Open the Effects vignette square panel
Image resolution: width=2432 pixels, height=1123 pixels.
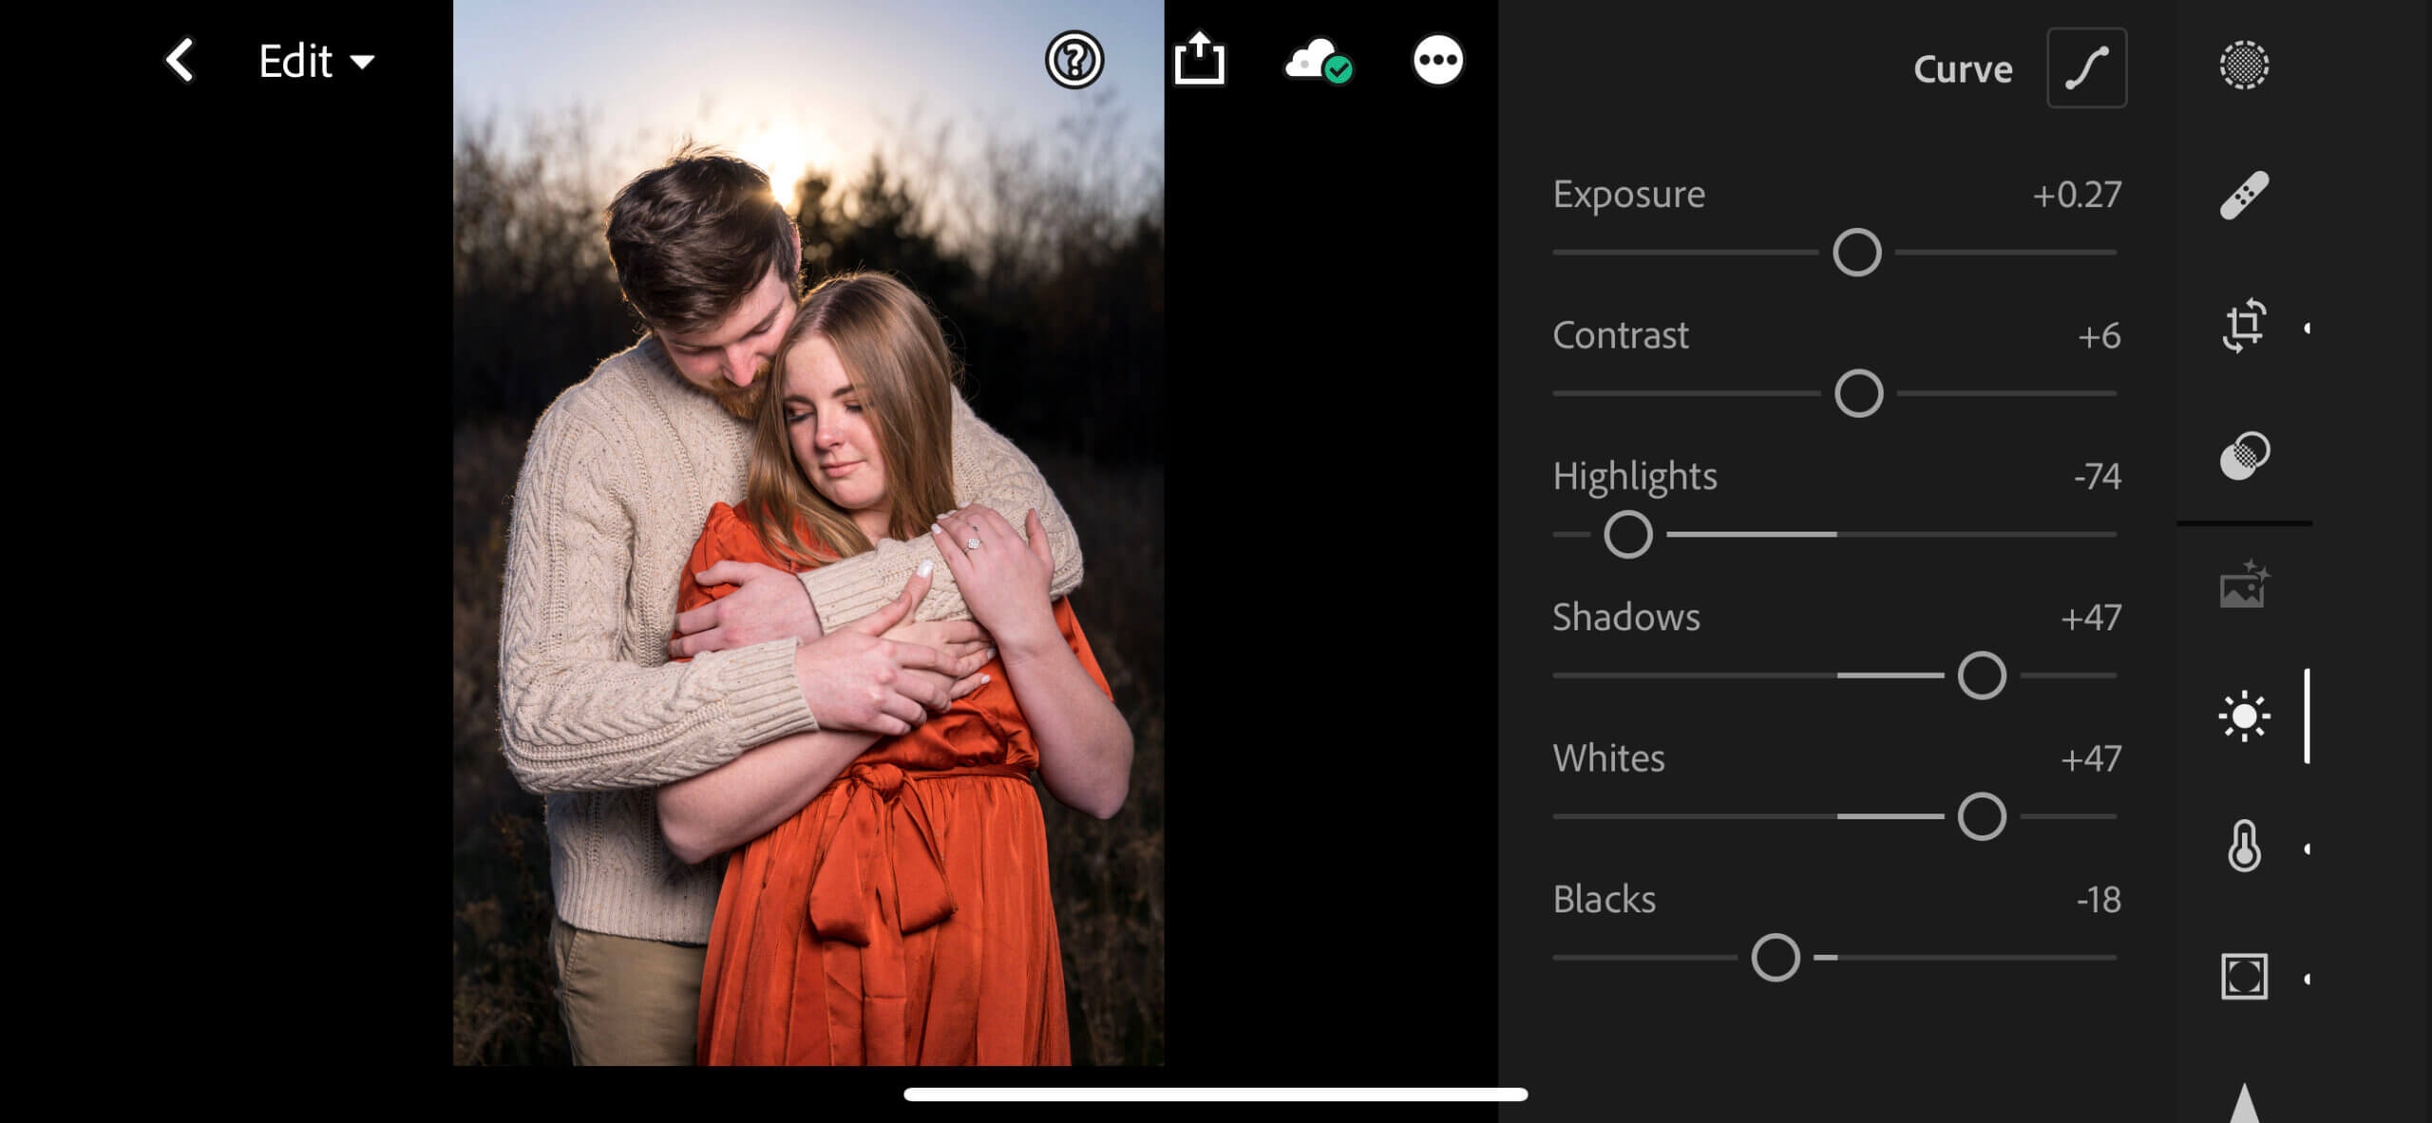(2243, 977)
